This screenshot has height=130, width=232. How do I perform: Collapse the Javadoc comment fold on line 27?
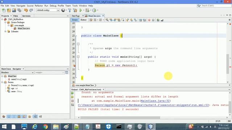point(78,44)
